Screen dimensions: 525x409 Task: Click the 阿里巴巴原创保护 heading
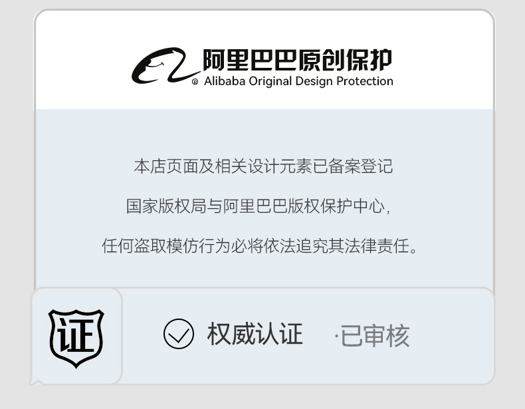[x=297, y=60]
